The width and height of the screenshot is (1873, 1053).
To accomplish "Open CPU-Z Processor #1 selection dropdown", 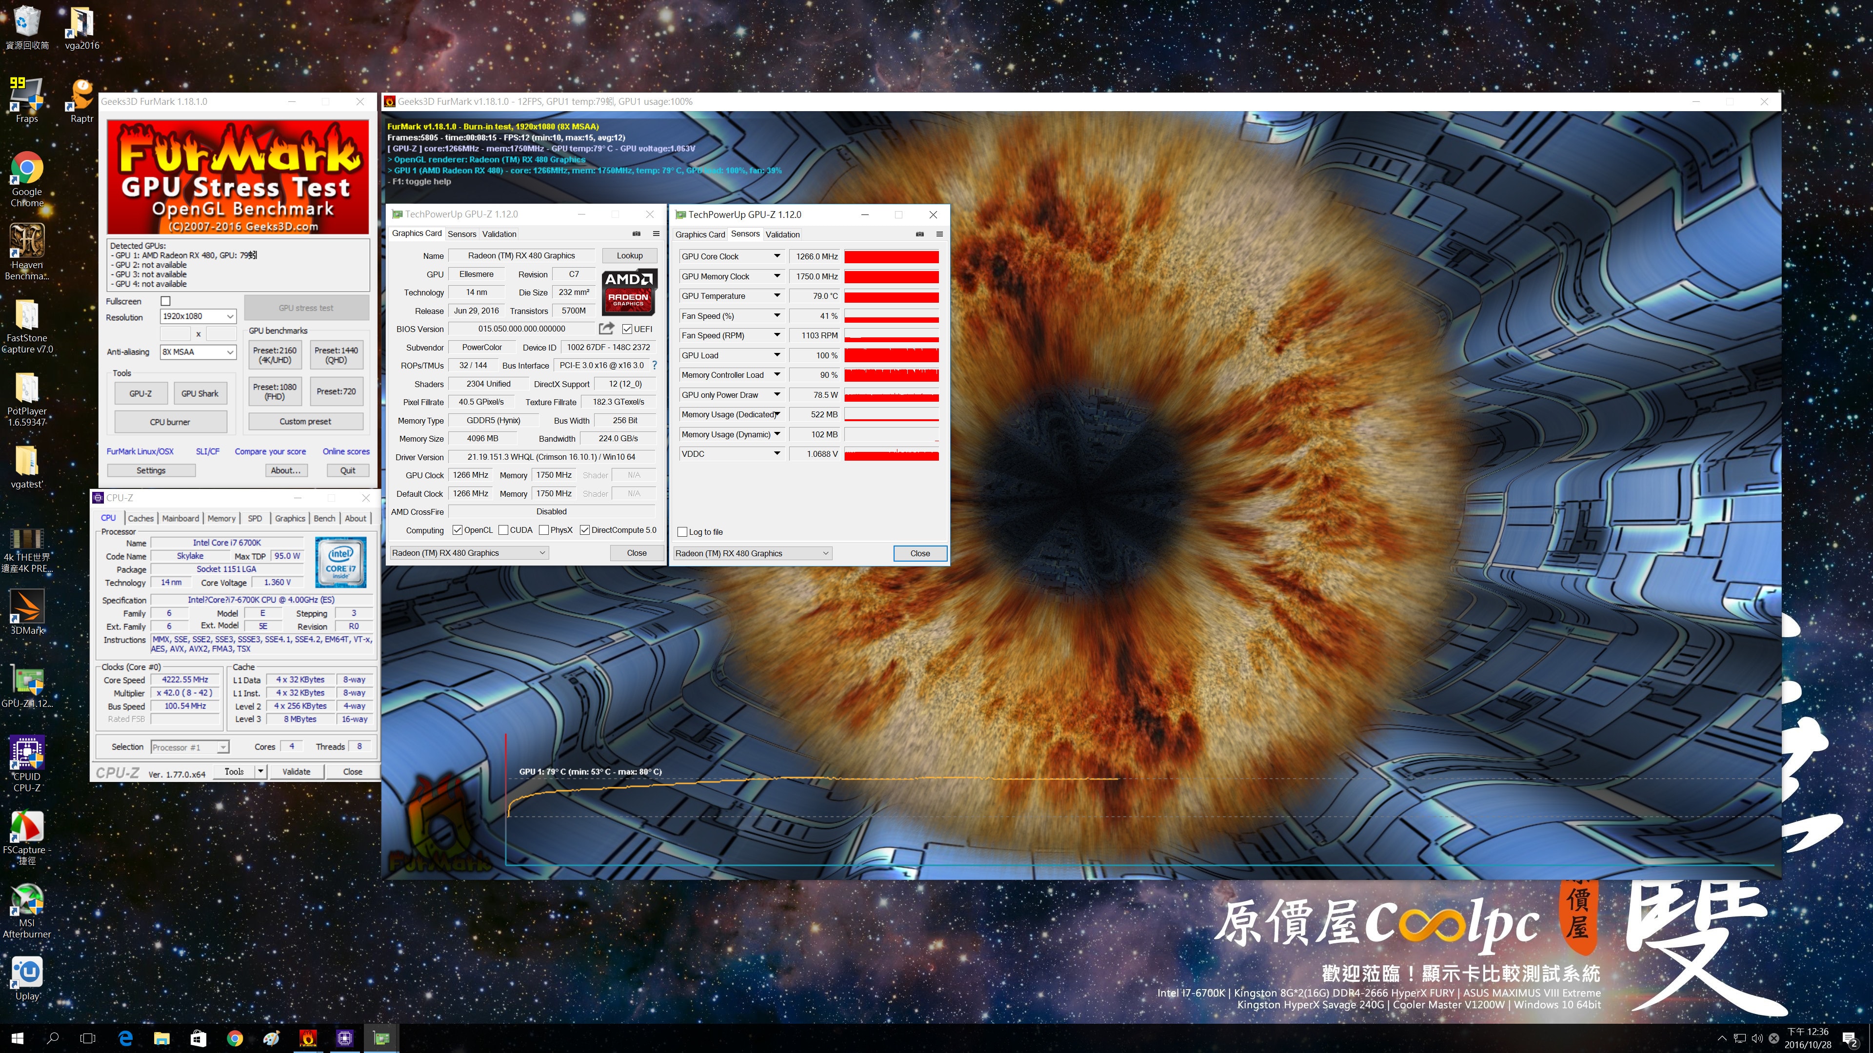I will 190,747.
